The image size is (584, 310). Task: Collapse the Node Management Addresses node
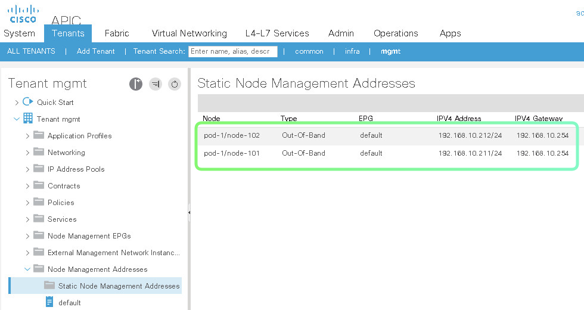(27, 269)
